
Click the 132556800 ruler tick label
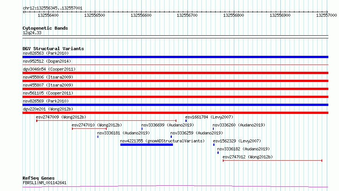(x=233, y=15)
